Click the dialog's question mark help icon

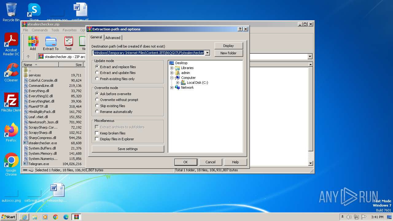pyautogui.click(x=240, y=29)
